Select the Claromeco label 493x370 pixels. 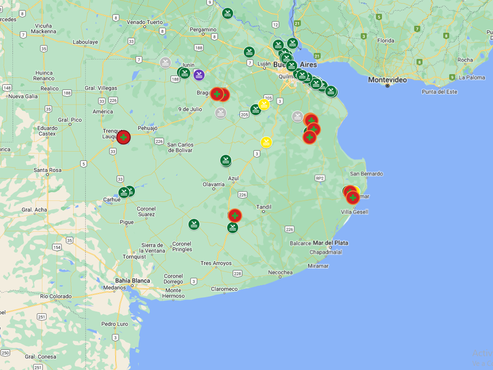(x=224, y=289)
